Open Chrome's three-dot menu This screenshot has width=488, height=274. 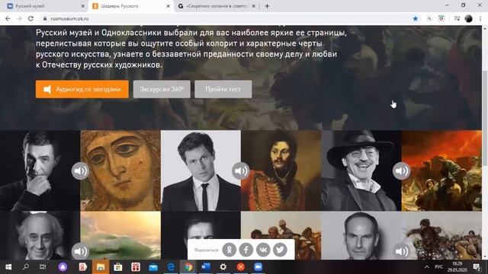[480, 18]
